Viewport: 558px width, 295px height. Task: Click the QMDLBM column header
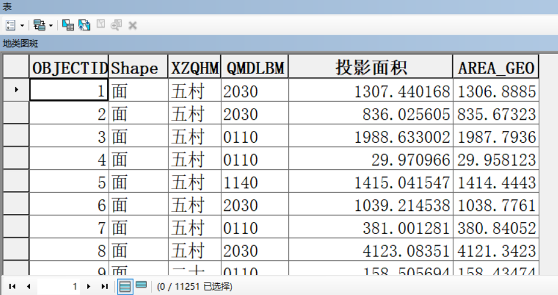click(255, 68)
